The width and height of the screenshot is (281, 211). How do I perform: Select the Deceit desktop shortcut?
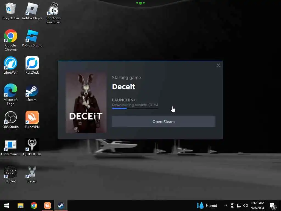pyautogui.click(x=32, y=174)
